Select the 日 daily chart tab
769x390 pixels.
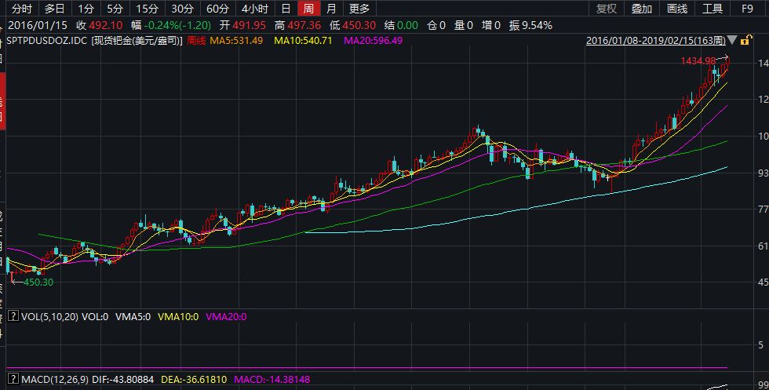click(x=286, y=9)
